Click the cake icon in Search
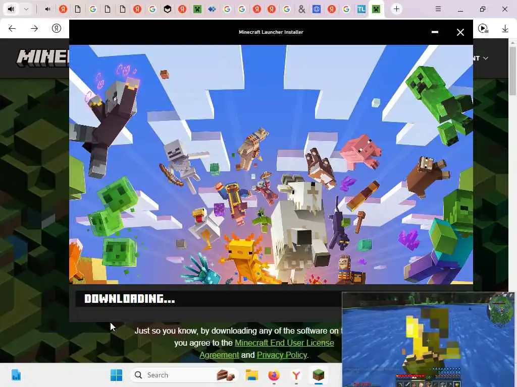This screenshot has width=517, height=387. pyautogui.click(x=226, y=375)
